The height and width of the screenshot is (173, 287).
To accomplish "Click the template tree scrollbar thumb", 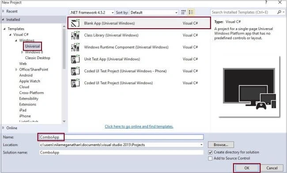I will pyautogui.click(x=64, y=49).
